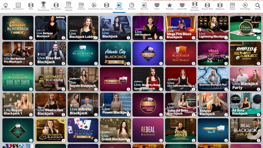The image size is (263, 148).
Task: Open Ultimate Blackjack with Rachael
Action: pos(50,130)
